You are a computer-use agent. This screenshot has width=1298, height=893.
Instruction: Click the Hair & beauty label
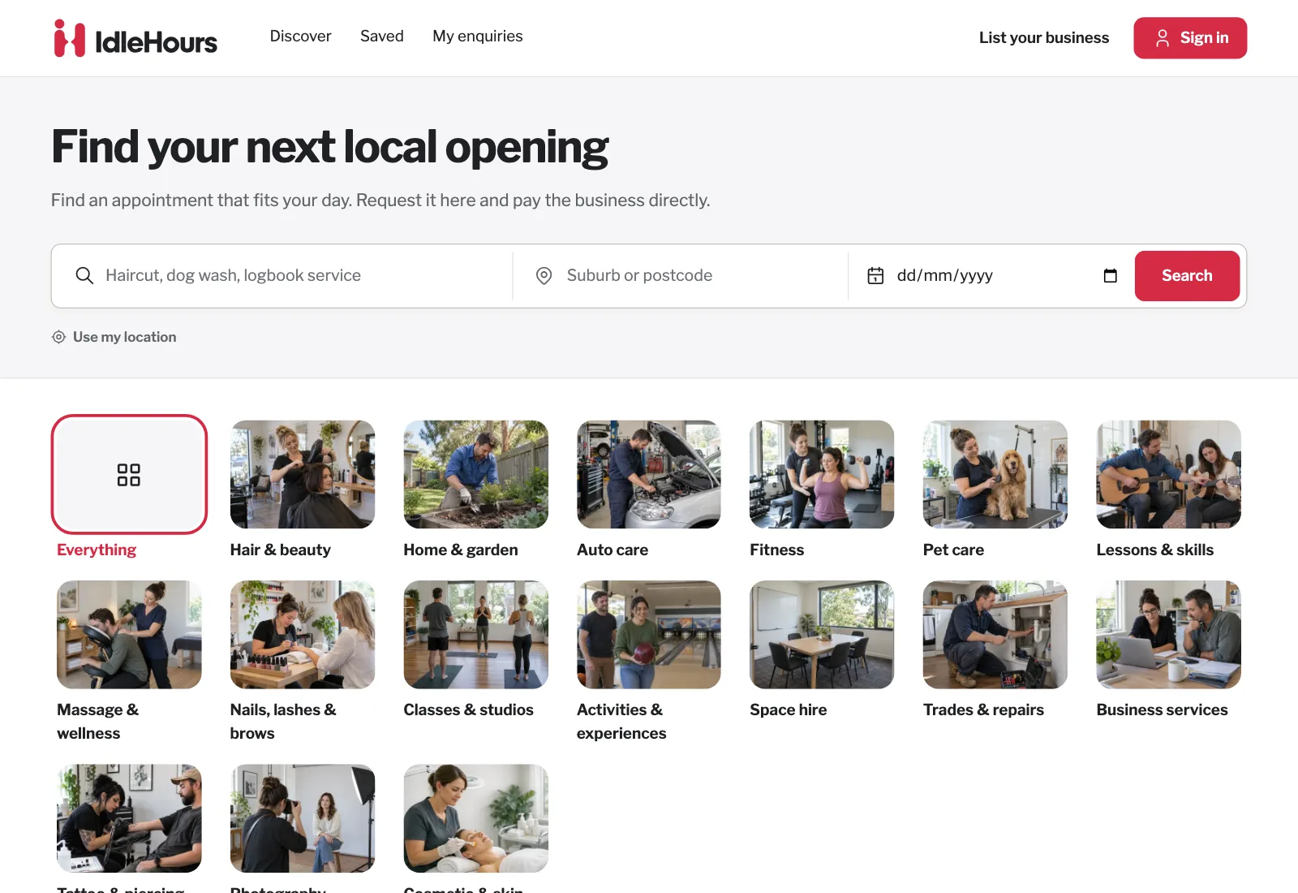coord(281,550)
